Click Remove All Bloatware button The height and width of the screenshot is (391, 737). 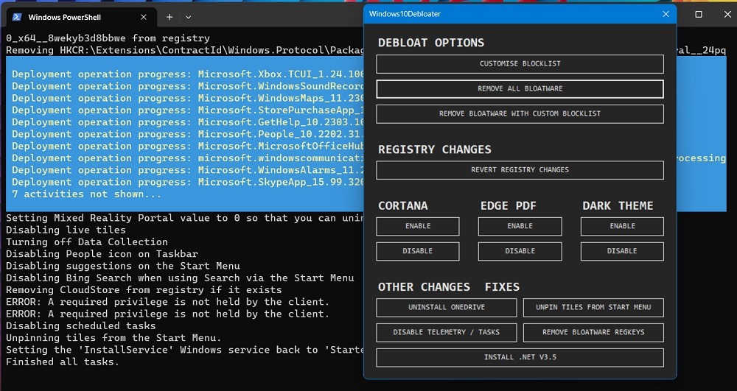click(x=520, y=88)
